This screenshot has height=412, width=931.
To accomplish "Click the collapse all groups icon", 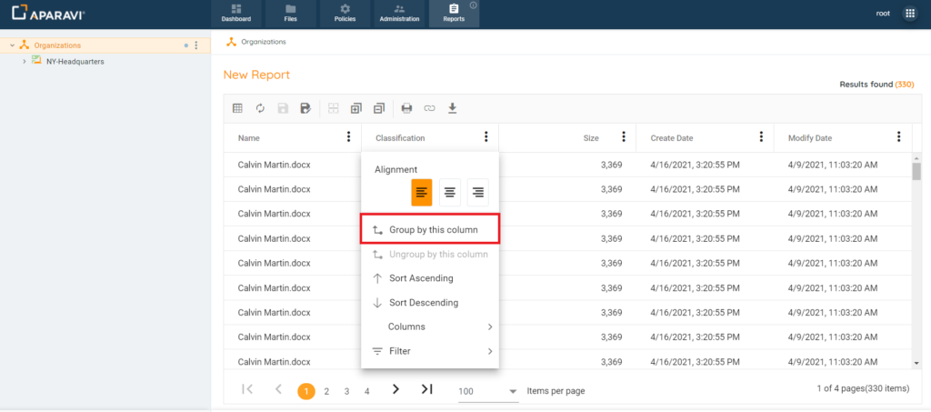I will point(379,108).
